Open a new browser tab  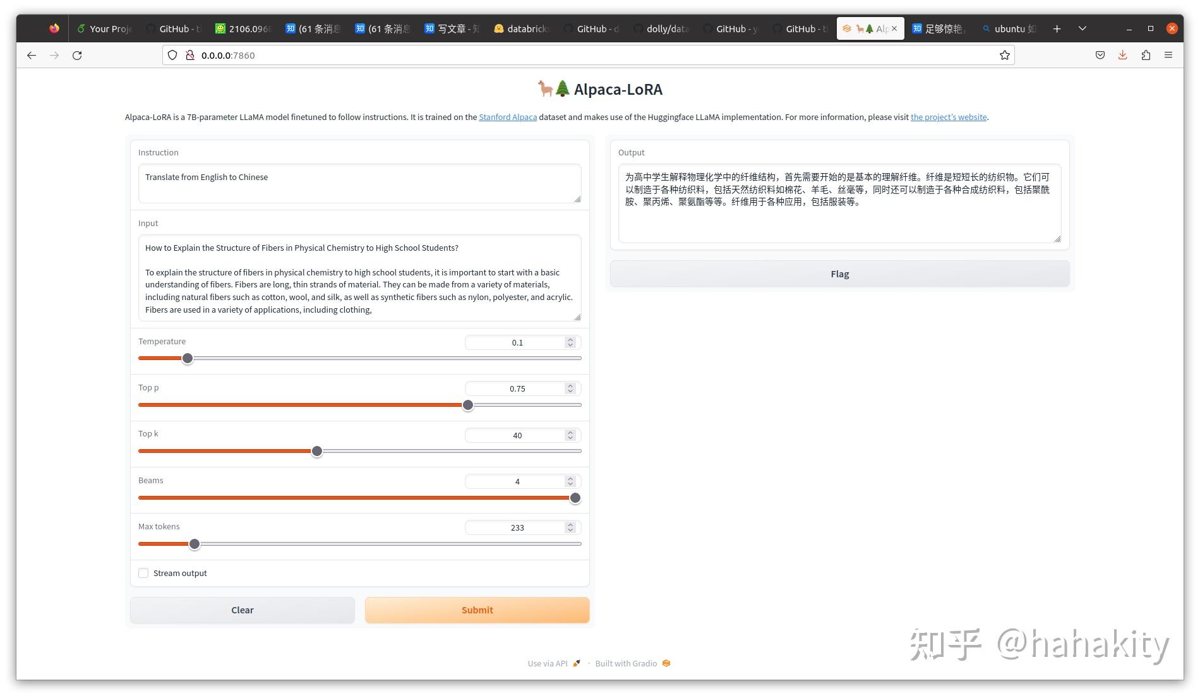[1057, 28]
